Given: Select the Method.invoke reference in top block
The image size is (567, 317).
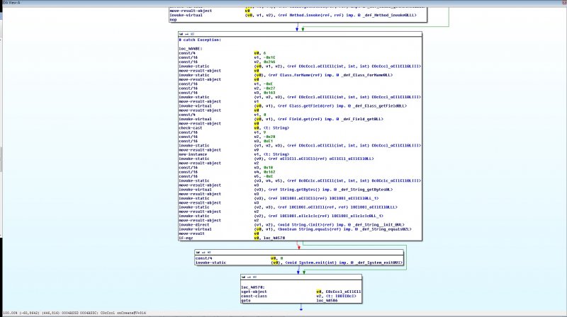Looking at the screenshot, I should coord(347,15).
